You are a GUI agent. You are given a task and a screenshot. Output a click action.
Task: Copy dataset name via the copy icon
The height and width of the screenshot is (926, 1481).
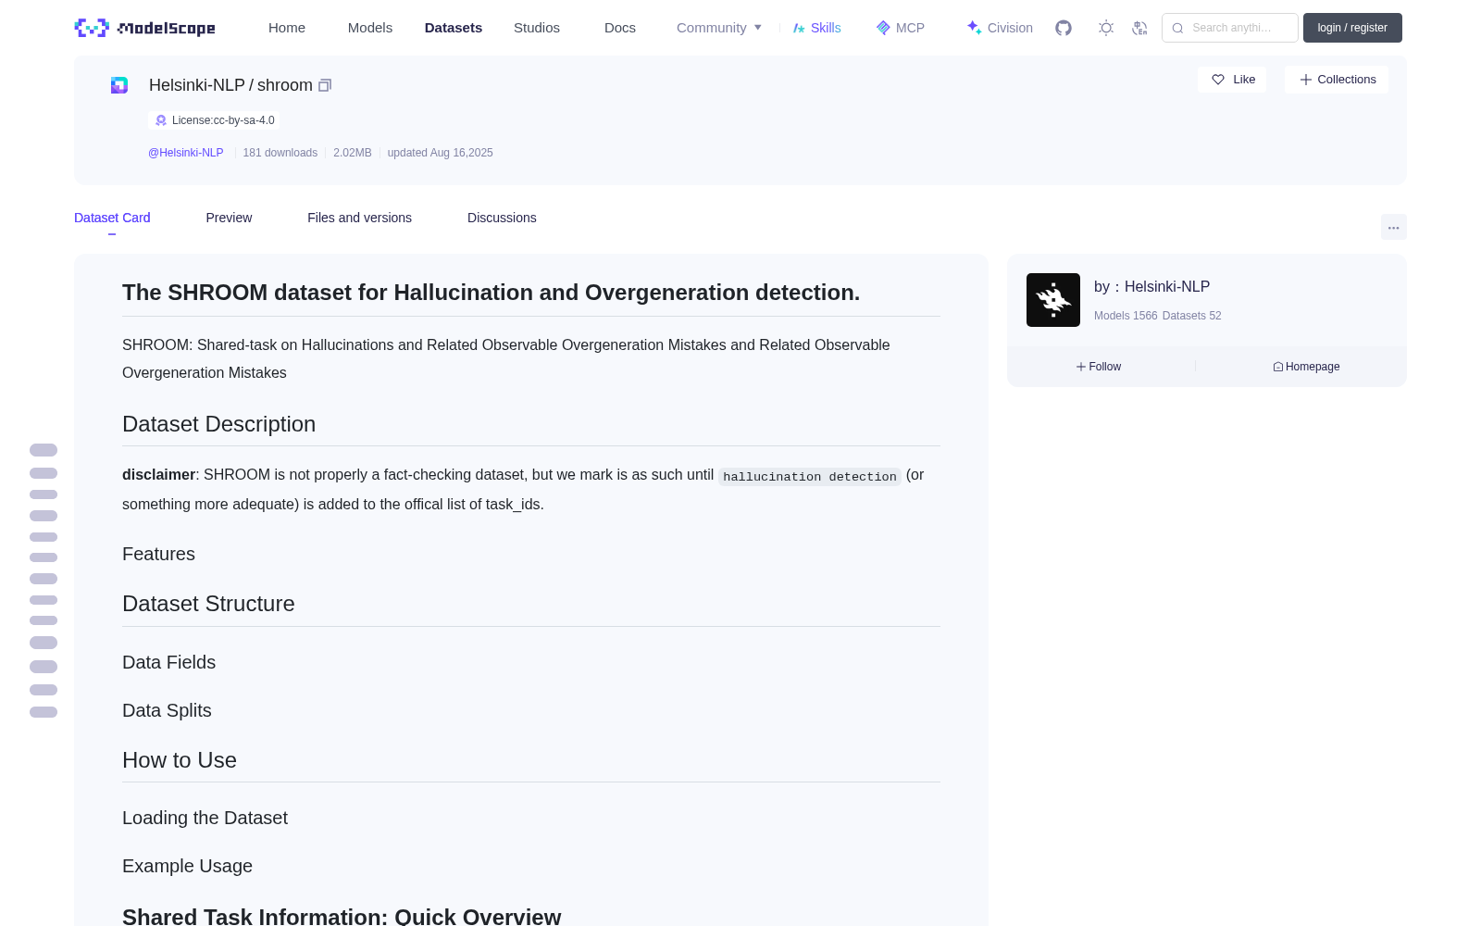[x=325, y=85]
